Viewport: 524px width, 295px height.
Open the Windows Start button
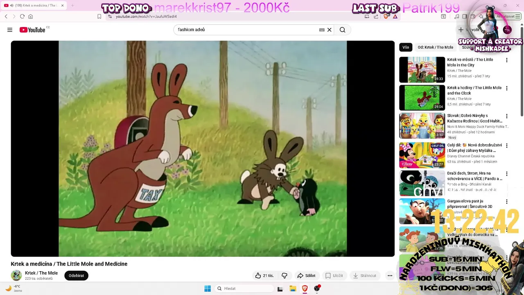(x=208, y=288)
